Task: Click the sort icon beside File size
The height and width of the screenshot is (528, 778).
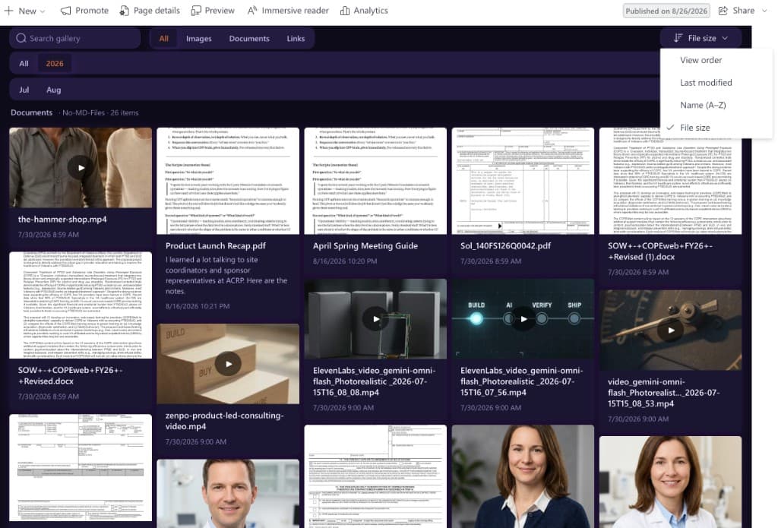Action: [x=678, y=38]
